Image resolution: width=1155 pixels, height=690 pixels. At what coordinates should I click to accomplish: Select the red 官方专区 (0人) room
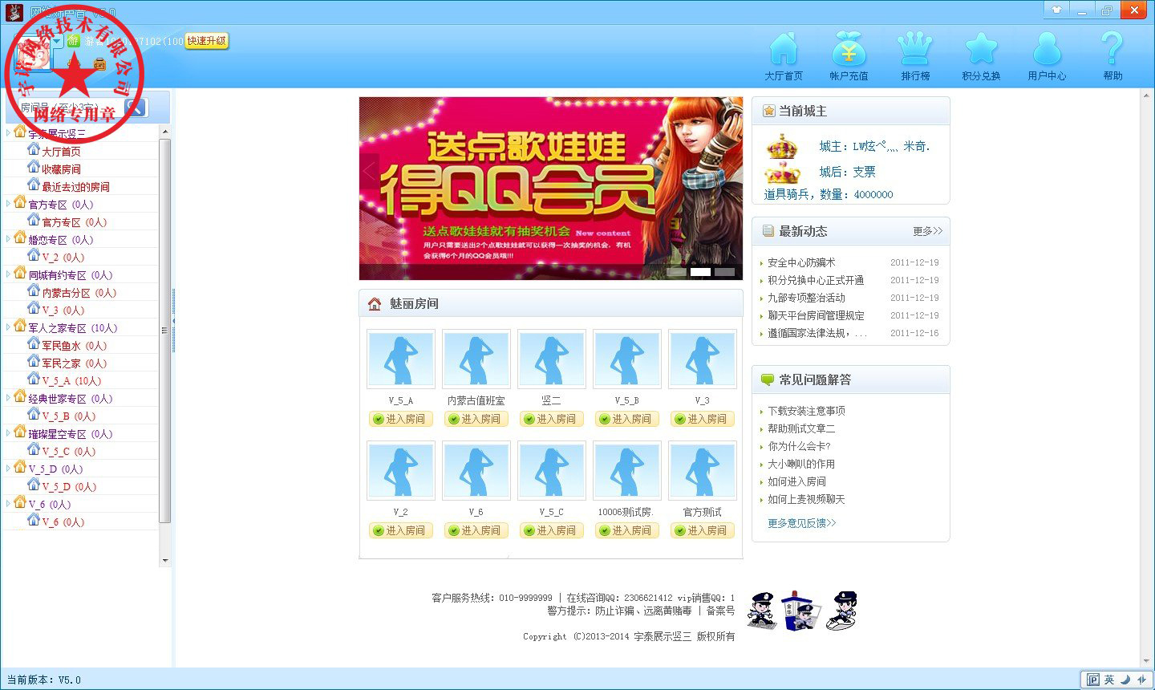tap(74, 222)
